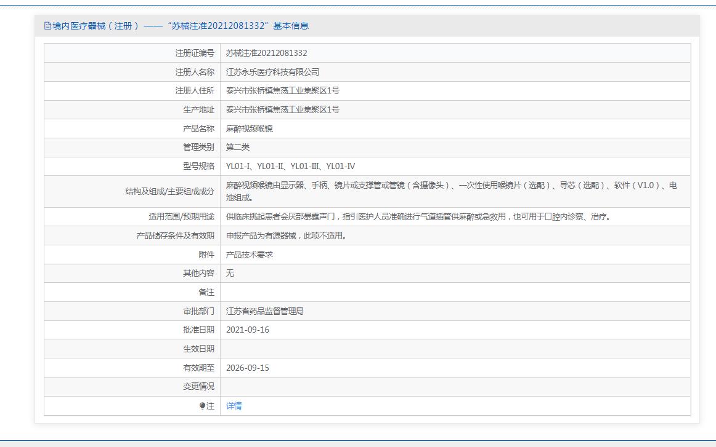Click the 生产地址 row label
The width and height of the screenshot is (716, 447).
(x=198, y=109)
